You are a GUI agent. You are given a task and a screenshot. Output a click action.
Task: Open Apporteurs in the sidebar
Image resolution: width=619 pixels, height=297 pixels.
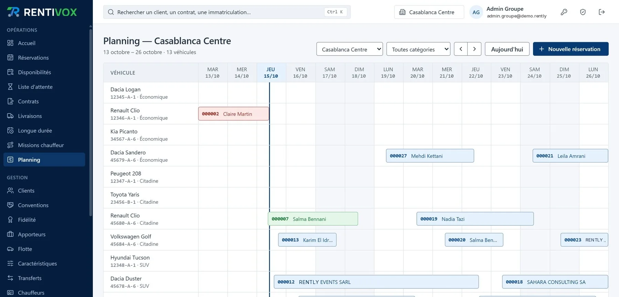pyautogui.click(x=44, y=234)
